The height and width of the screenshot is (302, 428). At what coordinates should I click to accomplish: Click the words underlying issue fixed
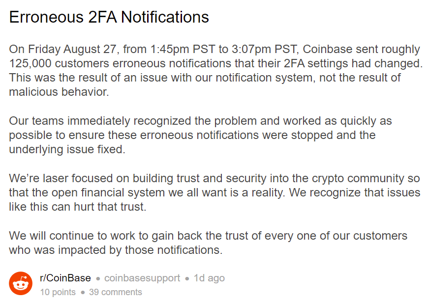(x=67, y=149)
